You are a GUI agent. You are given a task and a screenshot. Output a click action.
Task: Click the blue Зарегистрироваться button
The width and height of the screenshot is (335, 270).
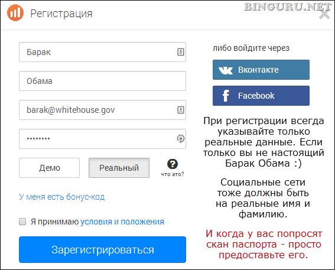click(x=102, y=249)
